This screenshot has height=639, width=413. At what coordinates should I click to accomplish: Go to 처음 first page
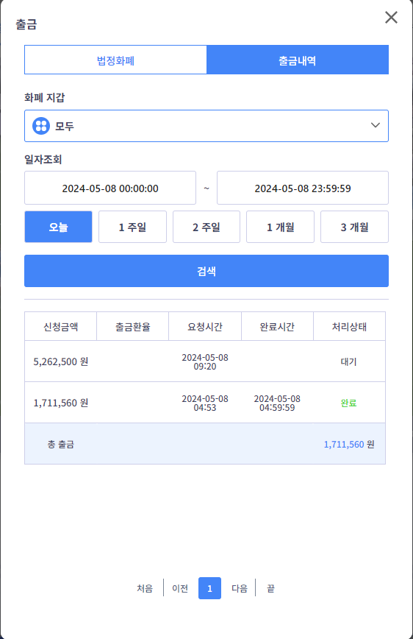pyautogui.click(x=145, y=588)
